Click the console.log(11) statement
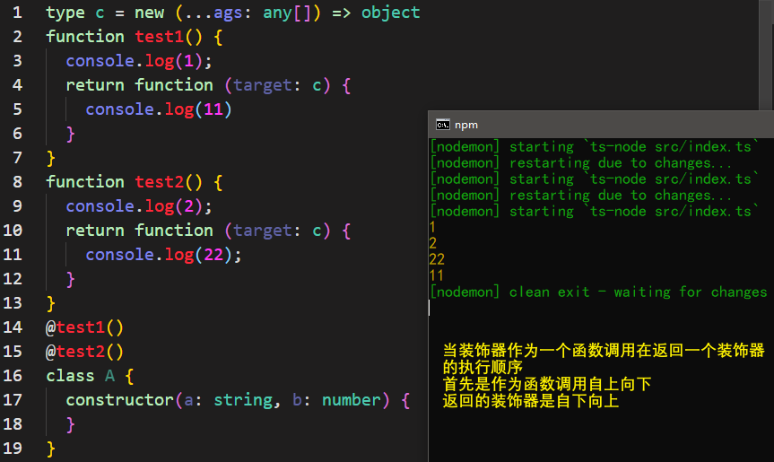Viewport: 774px width, 462px height. [x=159, y=109]
